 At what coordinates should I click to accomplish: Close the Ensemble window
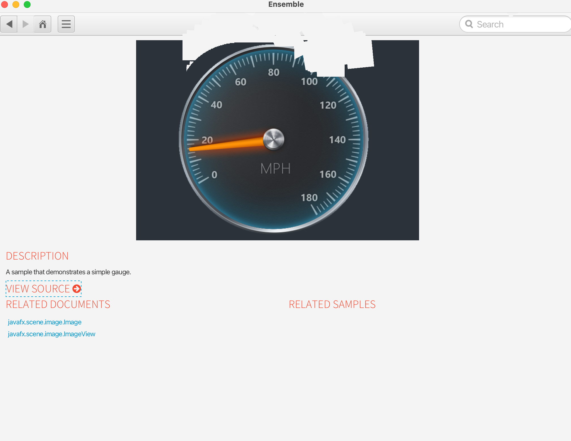coord(5,5)
